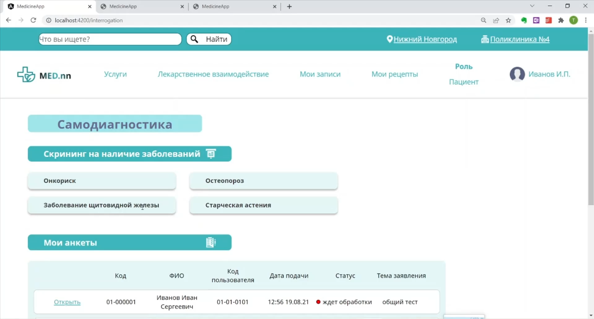Focus the 'Что вы ищете?' search field
This screenshot has height=319, width=594.
point(110,39)
